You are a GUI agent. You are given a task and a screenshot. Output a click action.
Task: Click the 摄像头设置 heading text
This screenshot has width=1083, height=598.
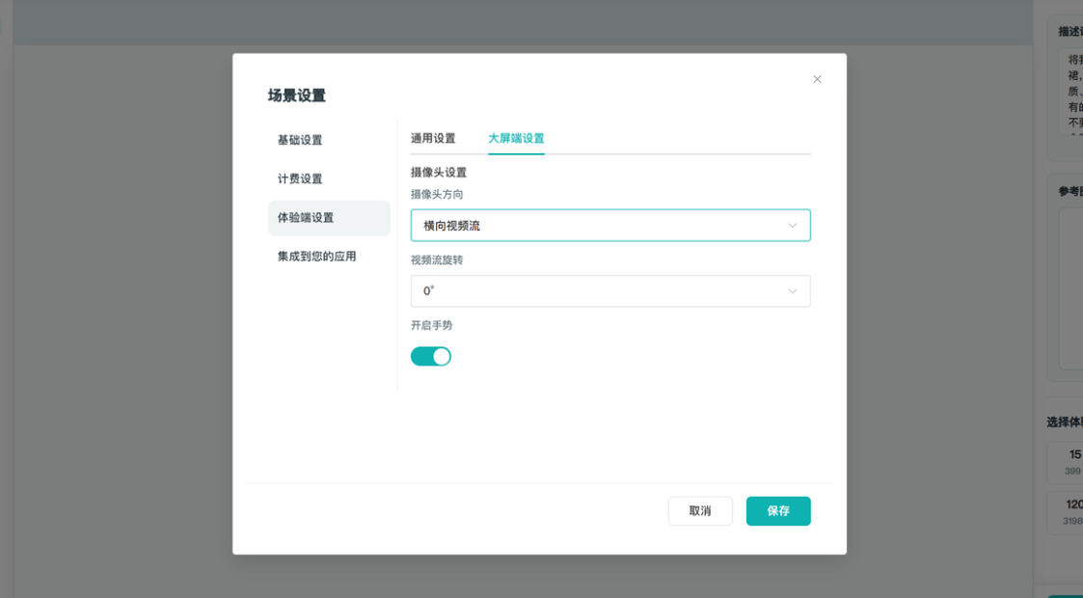(x=439, y=172)
